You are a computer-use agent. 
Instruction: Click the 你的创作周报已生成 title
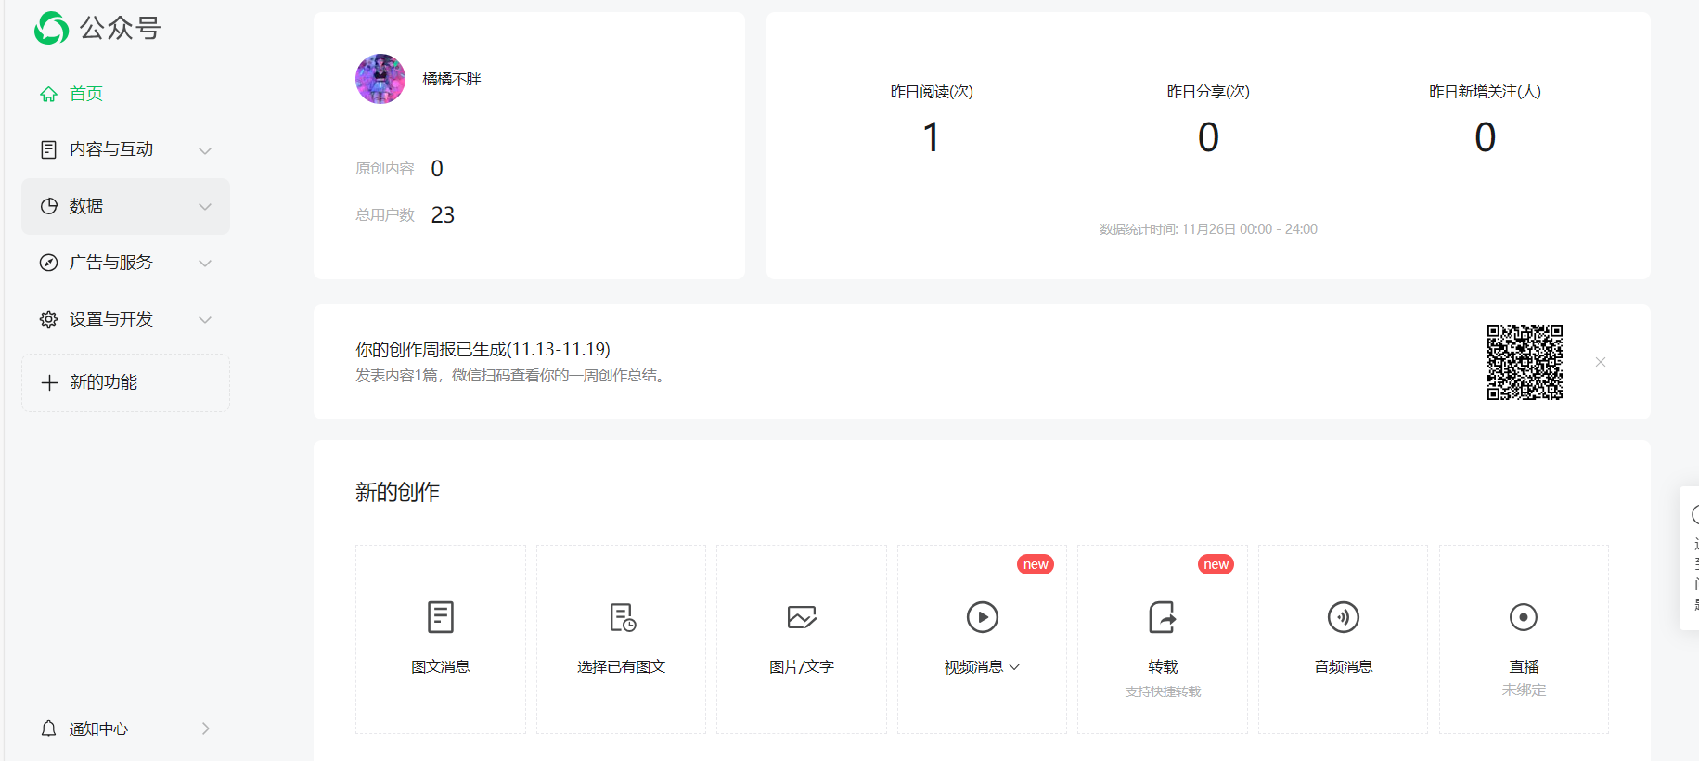coord(483,349)
